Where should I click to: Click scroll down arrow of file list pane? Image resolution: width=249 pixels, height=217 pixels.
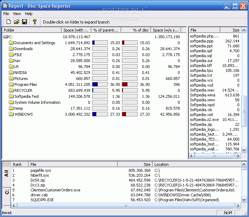(x=244, y=150)
